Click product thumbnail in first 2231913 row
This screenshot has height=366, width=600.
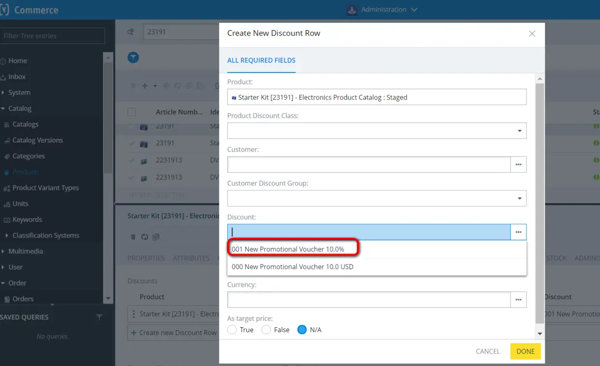[x=144, y=161]
